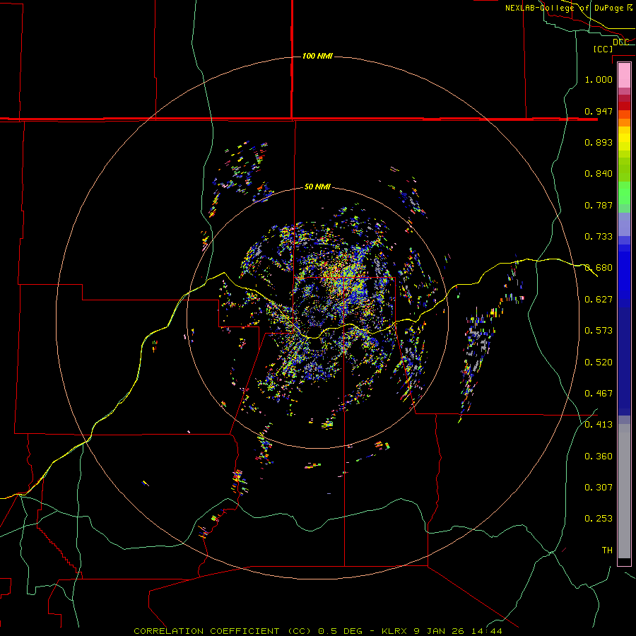
Task: Select the 0.787 scale value
Action: [x=599, y=205]
